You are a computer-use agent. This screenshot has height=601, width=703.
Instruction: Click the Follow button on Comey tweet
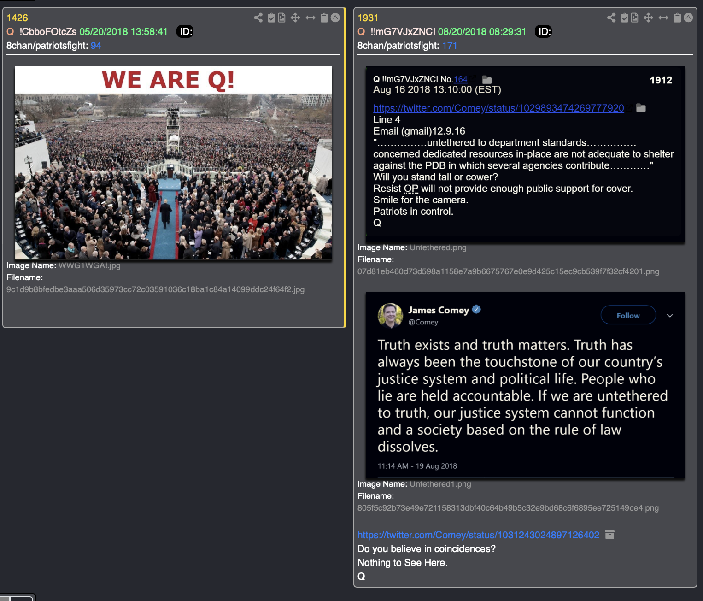628,315
